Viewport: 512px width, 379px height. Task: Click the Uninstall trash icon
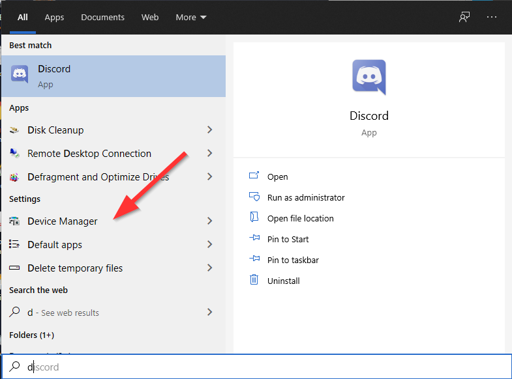[254, 279]
